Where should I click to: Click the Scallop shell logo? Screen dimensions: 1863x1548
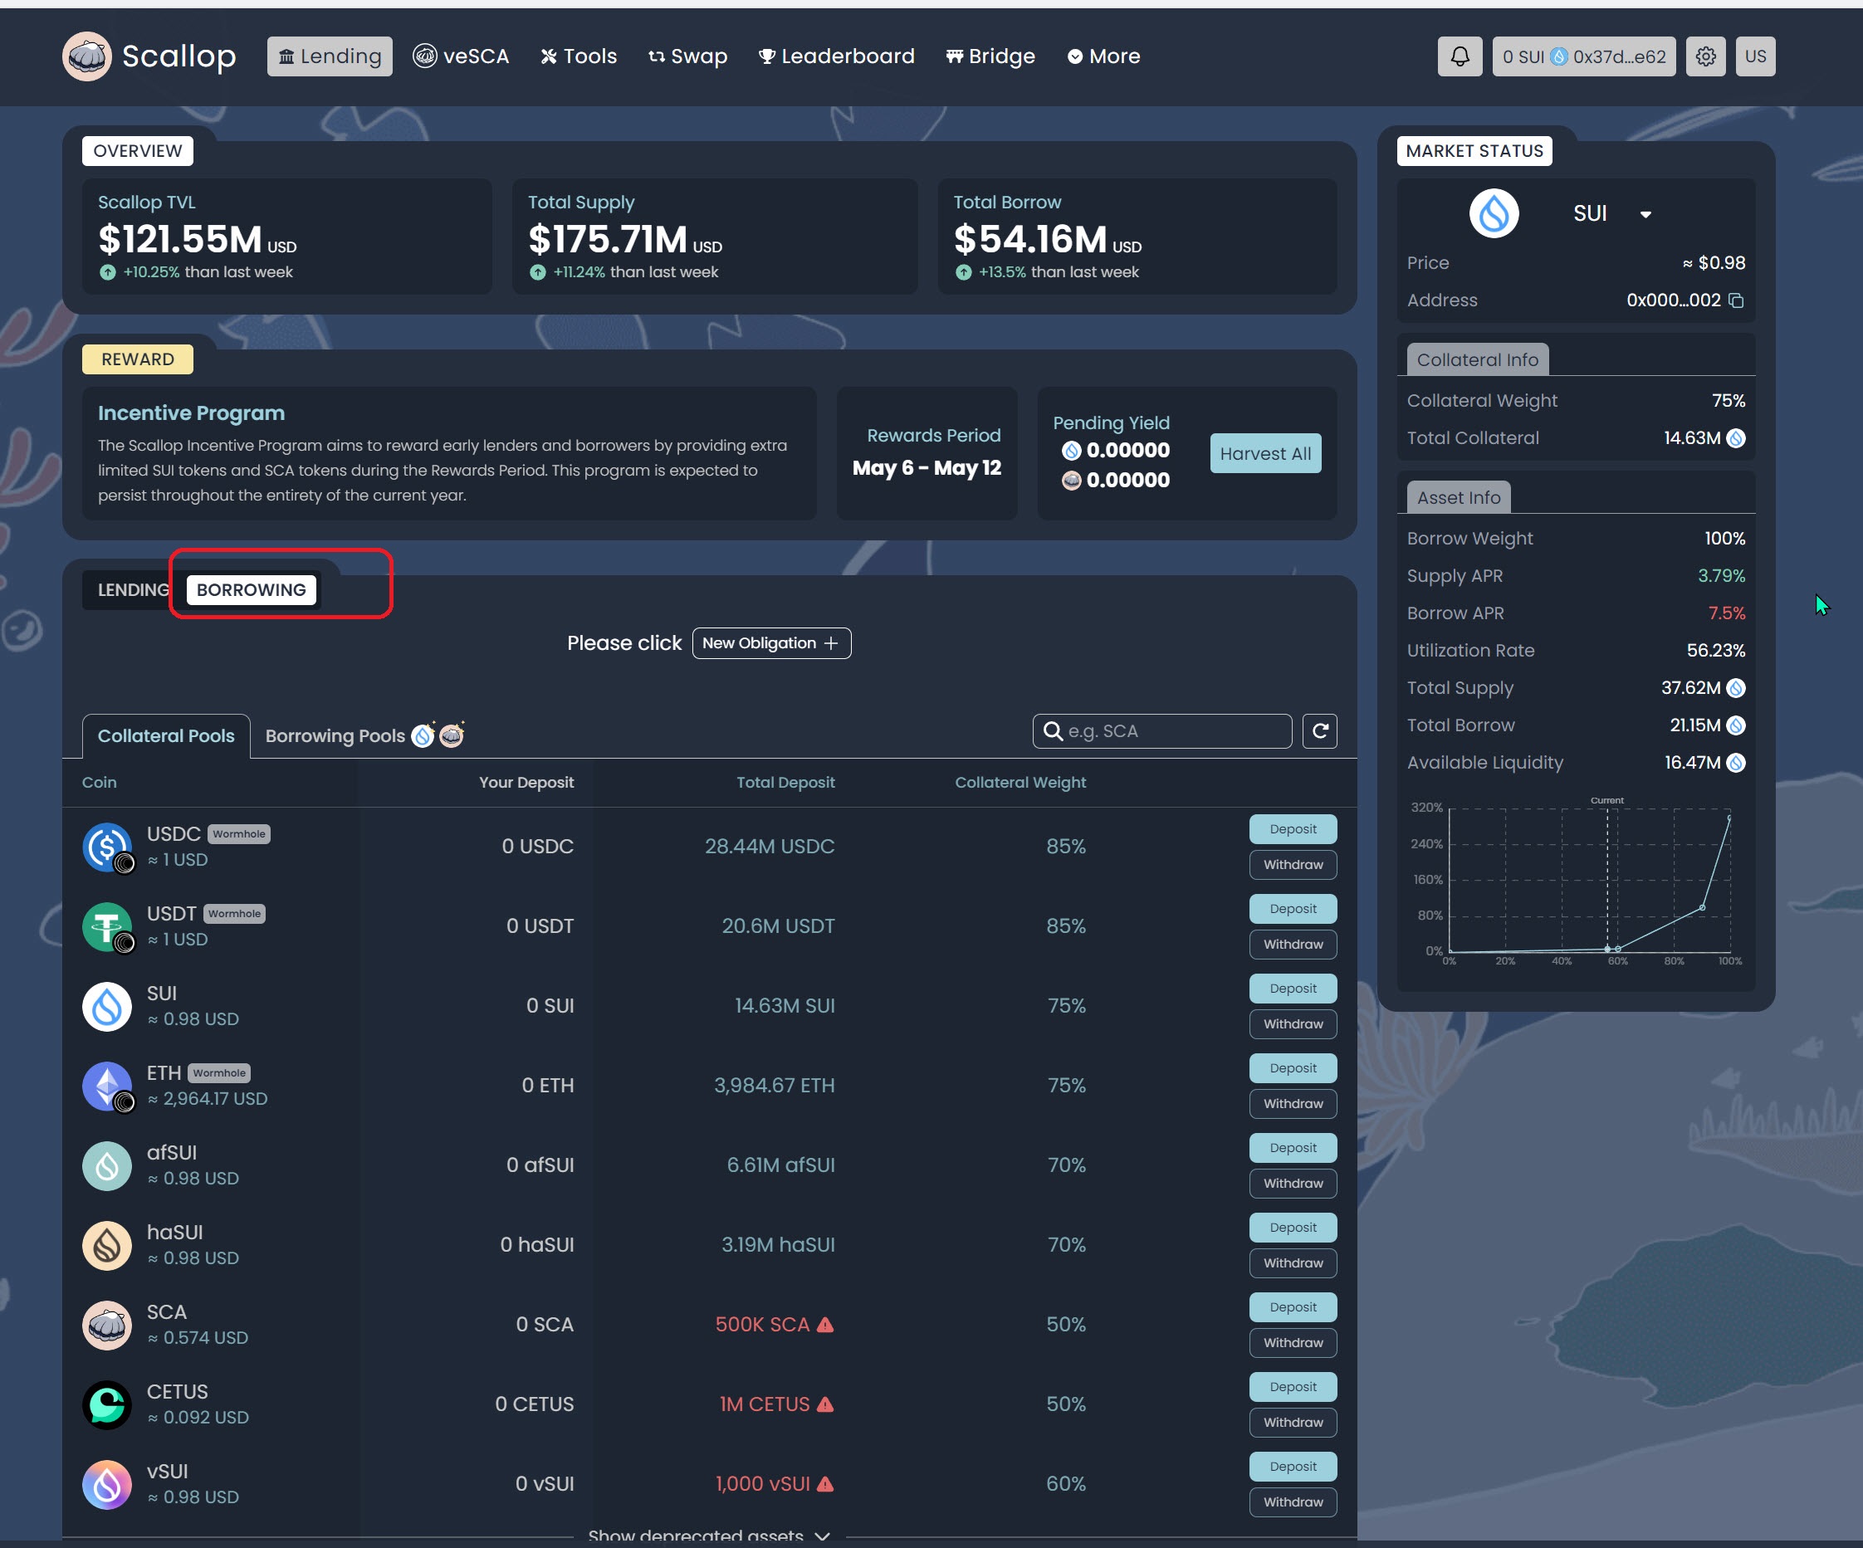point(87,56)
